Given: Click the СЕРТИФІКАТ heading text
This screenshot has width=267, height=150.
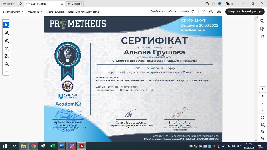Looking at the screenshot, I should (x=154, y=41).
